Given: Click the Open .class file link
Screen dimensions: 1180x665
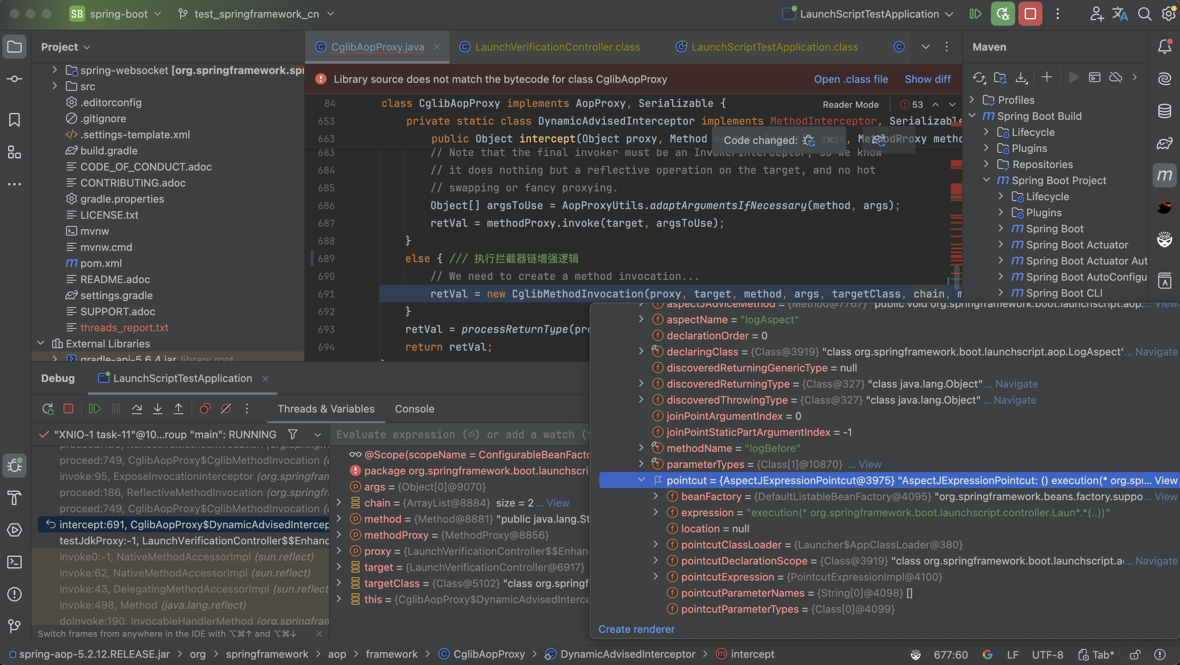Looking at the screenshot, I should click(x=851, y=79).
